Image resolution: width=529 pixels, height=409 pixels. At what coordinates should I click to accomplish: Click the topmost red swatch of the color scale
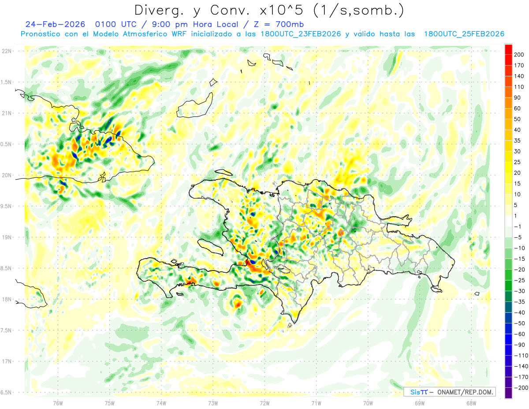tap(508, 49)
